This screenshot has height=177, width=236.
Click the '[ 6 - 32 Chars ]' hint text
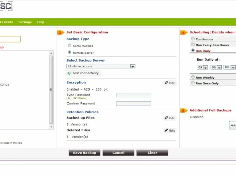(77, 98)
